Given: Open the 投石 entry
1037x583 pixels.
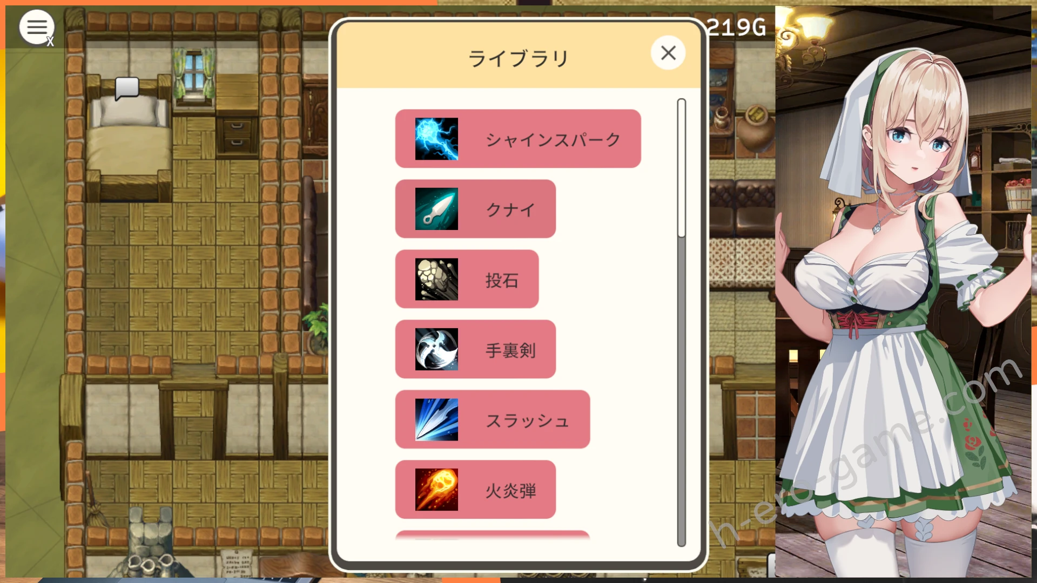Looking at the screenshot, I should pos(467,279).
